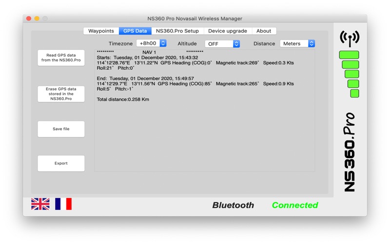Open the Waypoints tab

tap(101, 31)
